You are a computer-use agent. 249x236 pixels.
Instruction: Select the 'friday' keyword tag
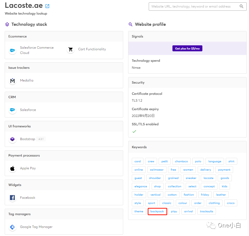coord(205,195)
